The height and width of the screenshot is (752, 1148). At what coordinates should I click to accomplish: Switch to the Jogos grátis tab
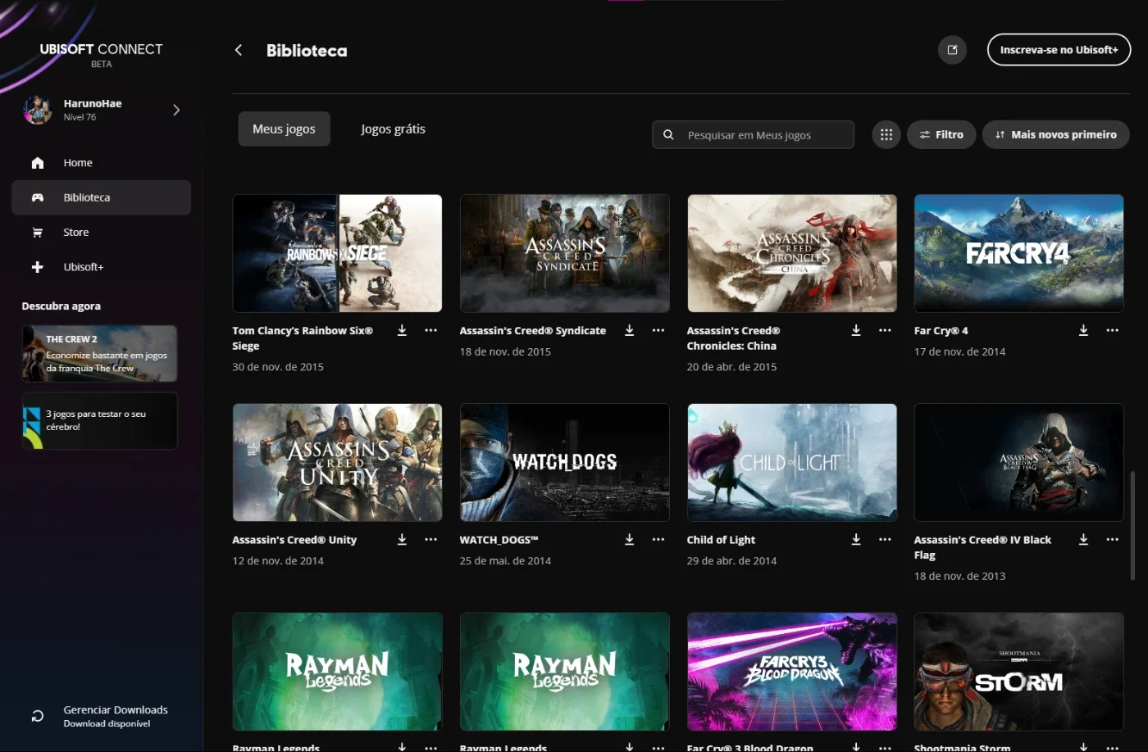tap(393, 129)
